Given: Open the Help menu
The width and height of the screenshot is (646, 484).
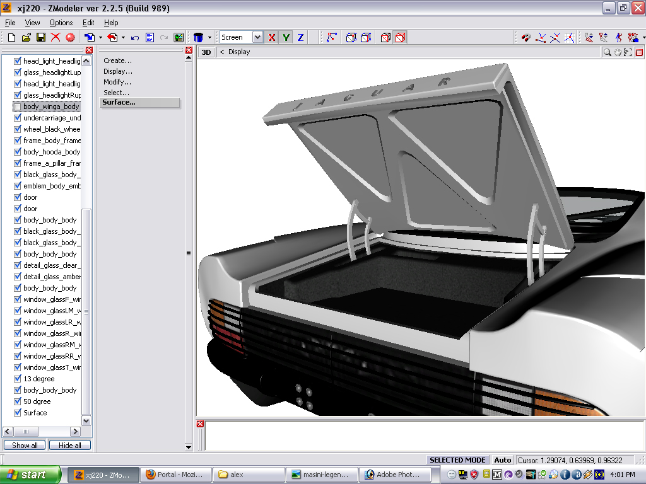Looking at the screenshot, I should [x=111, y=23].
